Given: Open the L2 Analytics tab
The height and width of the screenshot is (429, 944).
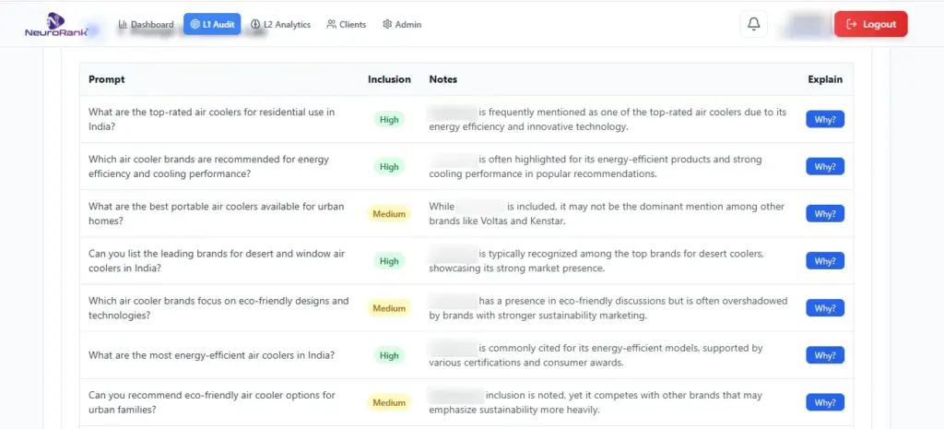Looking at the screenshot, I should click(x=281, y=24).
